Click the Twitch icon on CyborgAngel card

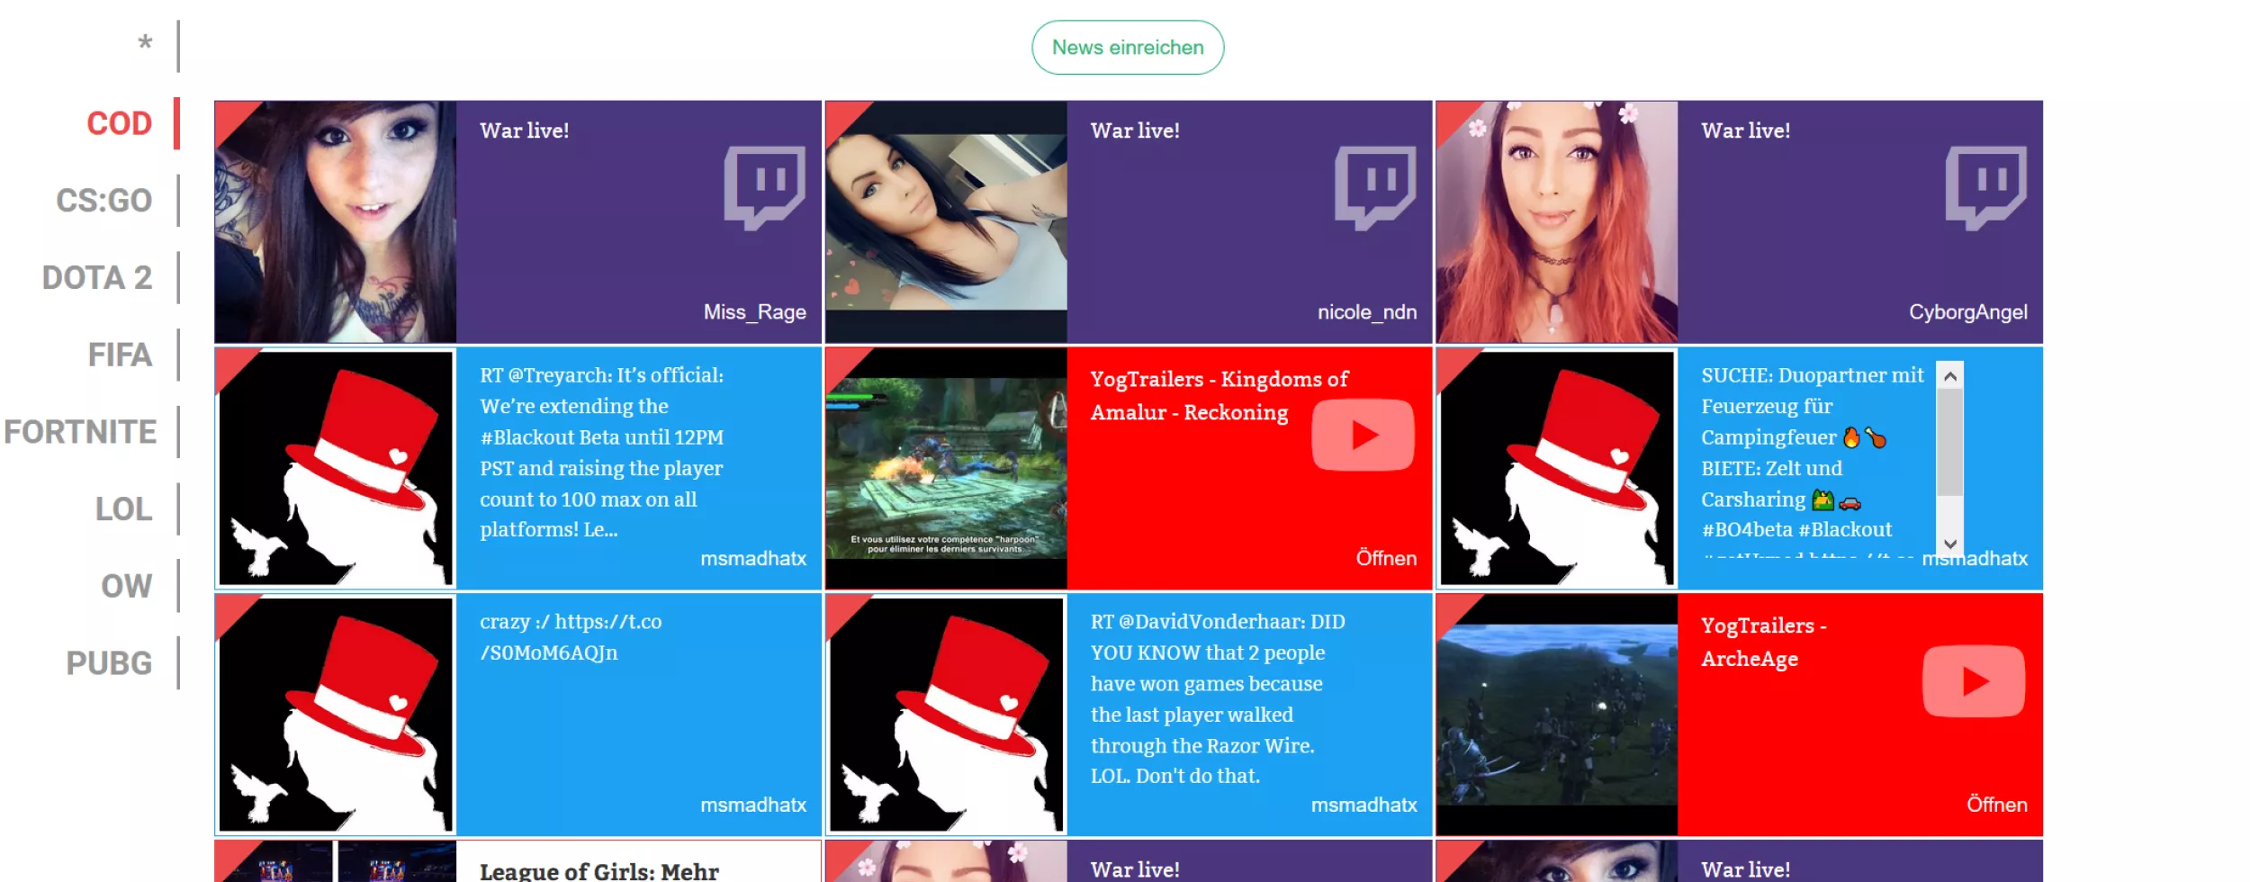1985,187
